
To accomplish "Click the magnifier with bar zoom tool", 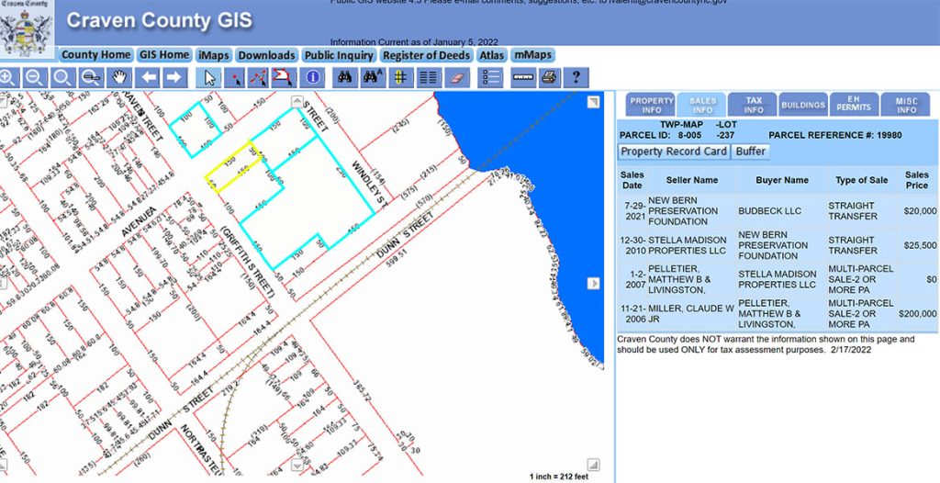I will pyautogui.click(x=92, y=77).
